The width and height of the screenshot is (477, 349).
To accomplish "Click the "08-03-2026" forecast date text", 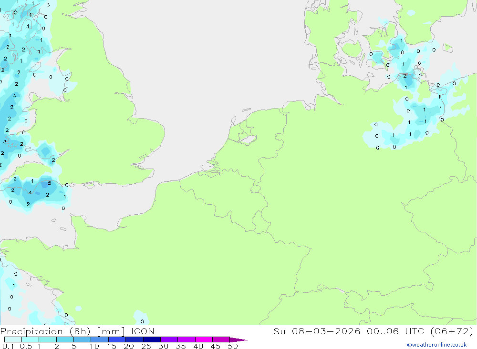I will pyautogui.click(x=326, y=331).
